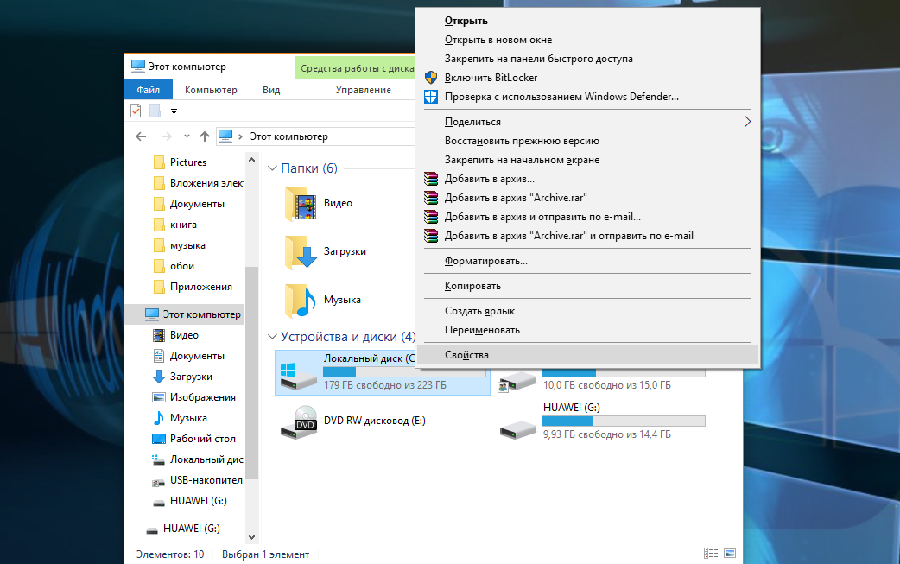900x564 pixels.
Task: Click the Windows Defender scan icon
Action: (x=431, y=97)
